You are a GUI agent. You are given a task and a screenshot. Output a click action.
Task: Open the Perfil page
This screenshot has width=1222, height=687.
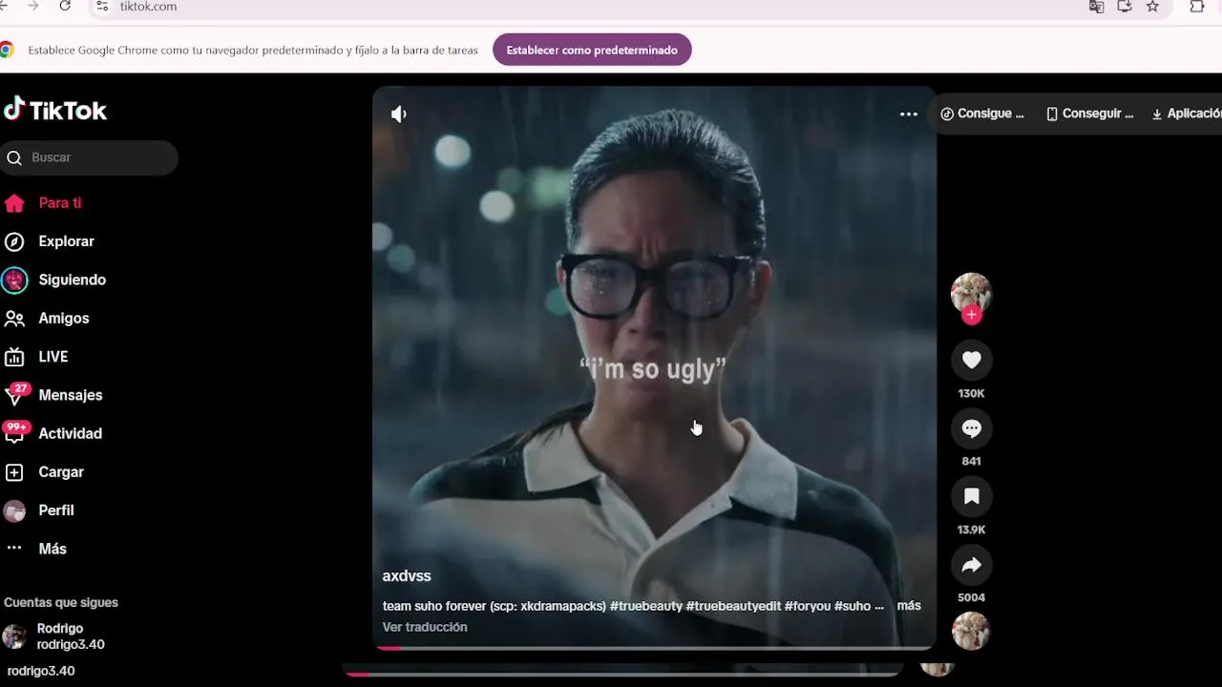[55, 510]
